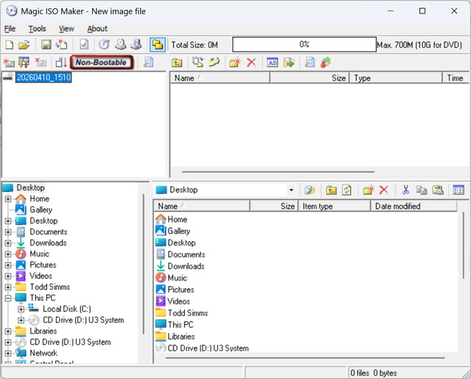The width and height of the screenshot is (471, 379).
Task: Select the 20260410_1510 volume tree node
Action: tap(44, 77)
